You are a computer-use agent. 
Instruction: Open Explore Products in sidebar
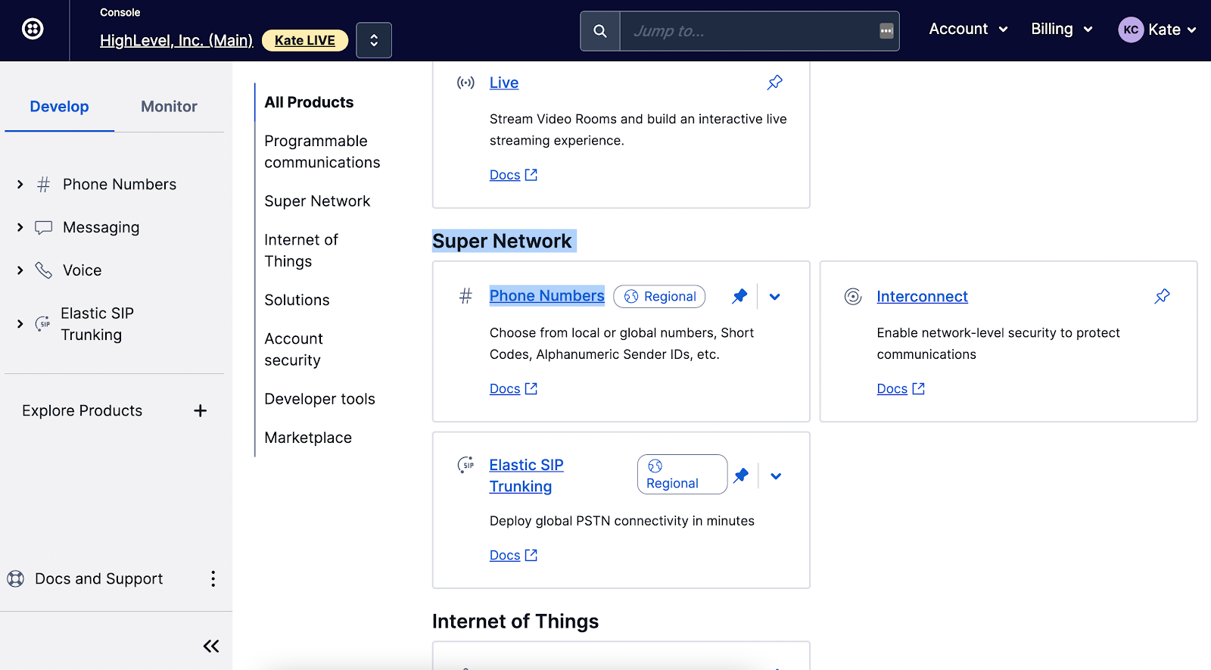click(82, 410)
